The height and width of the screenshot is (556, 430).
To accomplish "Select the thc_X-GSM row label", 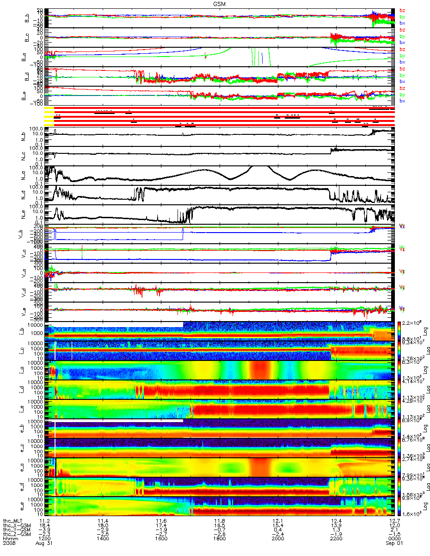I will 18,525.
